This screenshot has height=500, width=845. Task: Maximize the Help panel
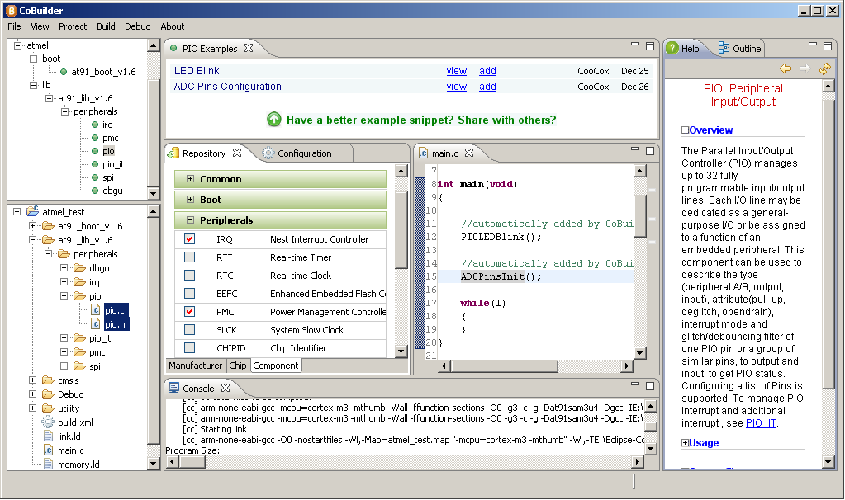click(828, 46)
